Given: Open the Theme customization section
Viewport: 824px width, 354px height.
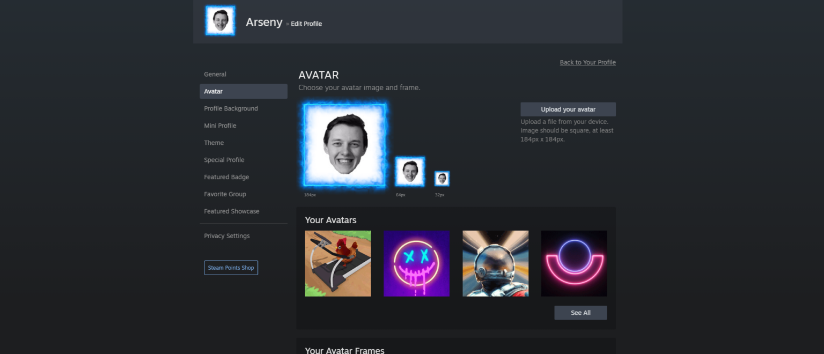Looking at the screenshot, I should (x=214, y=143).
